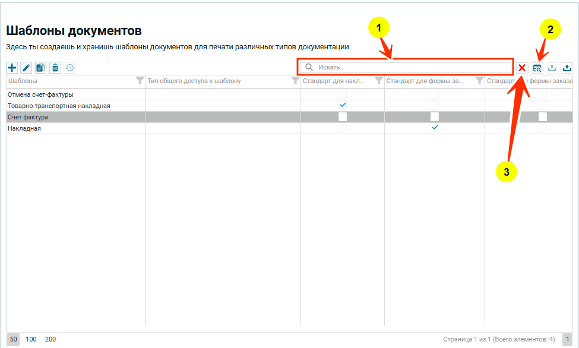Open filter for Тип общего доступа column

pos(295,81)
